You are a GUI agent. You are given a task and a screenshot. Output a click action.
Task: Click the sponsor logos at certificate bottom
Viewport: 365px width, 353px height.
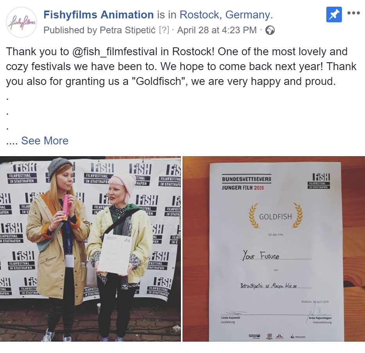pyautogui.click(x=277, y=336)
